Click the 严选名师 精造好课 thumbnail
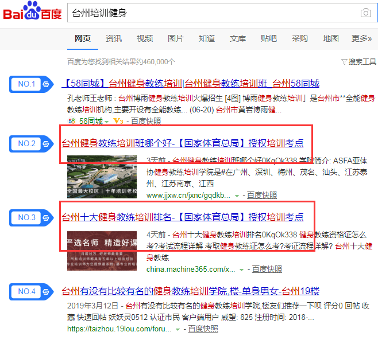Image resolution: width=378 pixels, height=340 pixels. pos(102,251)
